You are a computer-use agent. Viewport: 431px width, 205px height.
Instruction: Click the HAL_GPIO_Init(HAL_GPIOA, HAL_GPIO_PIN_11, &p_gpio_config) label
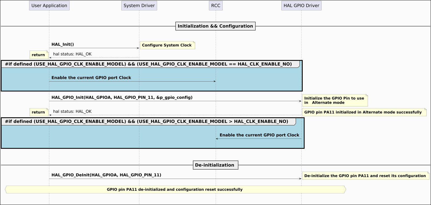tap(122, 97)
